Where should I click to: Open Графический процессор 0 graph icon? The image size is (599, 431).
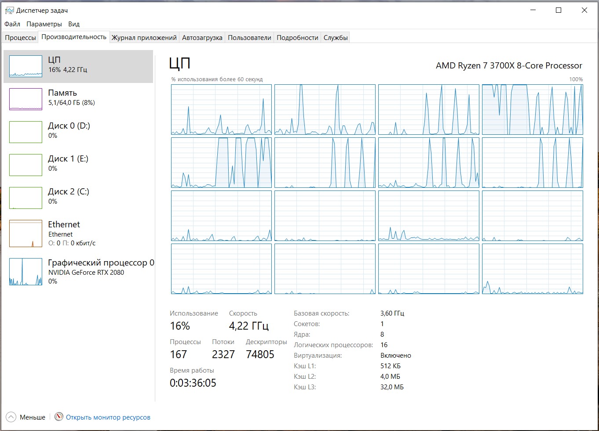(x=26, y=272)
